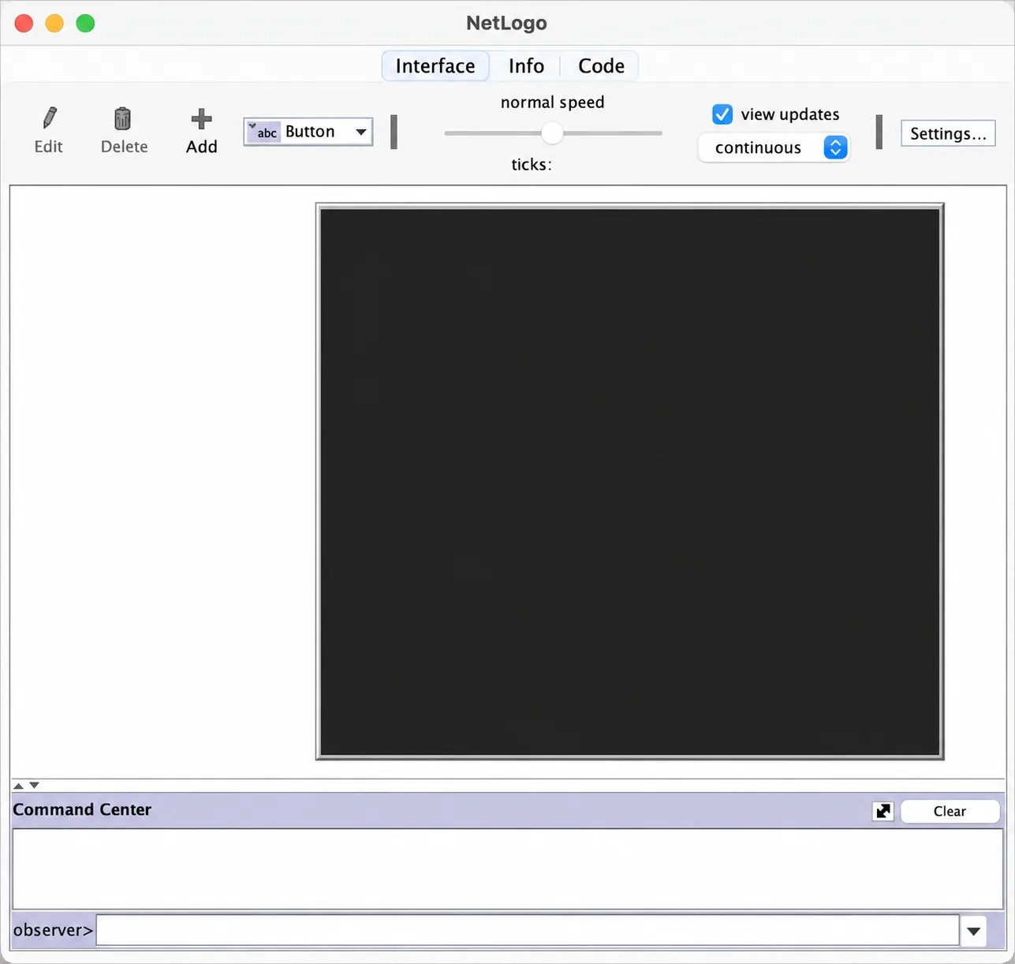
Task: Click the Command Center down arrow
Action: pos(34,786)
